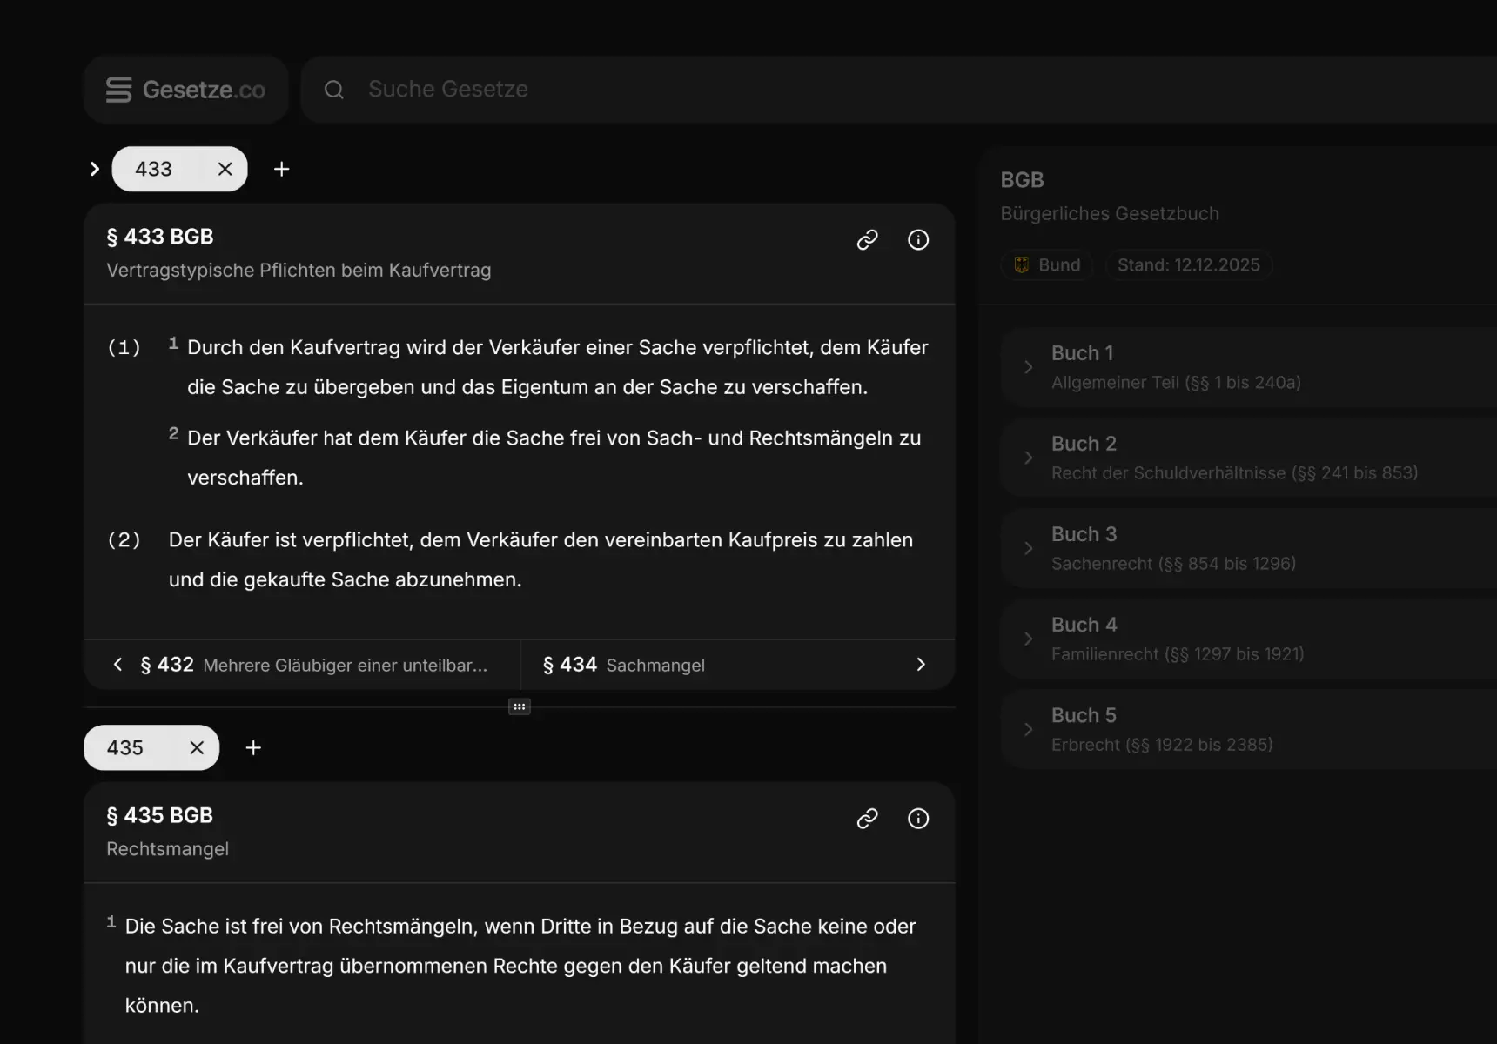
Task: Add new tab next to 433
Action: pyautogui.click(x=281, y=169)
